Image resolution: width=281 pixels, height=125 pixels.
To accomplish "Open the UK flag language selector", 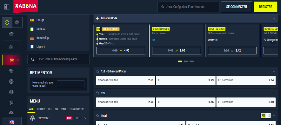I will click(12, 122).
